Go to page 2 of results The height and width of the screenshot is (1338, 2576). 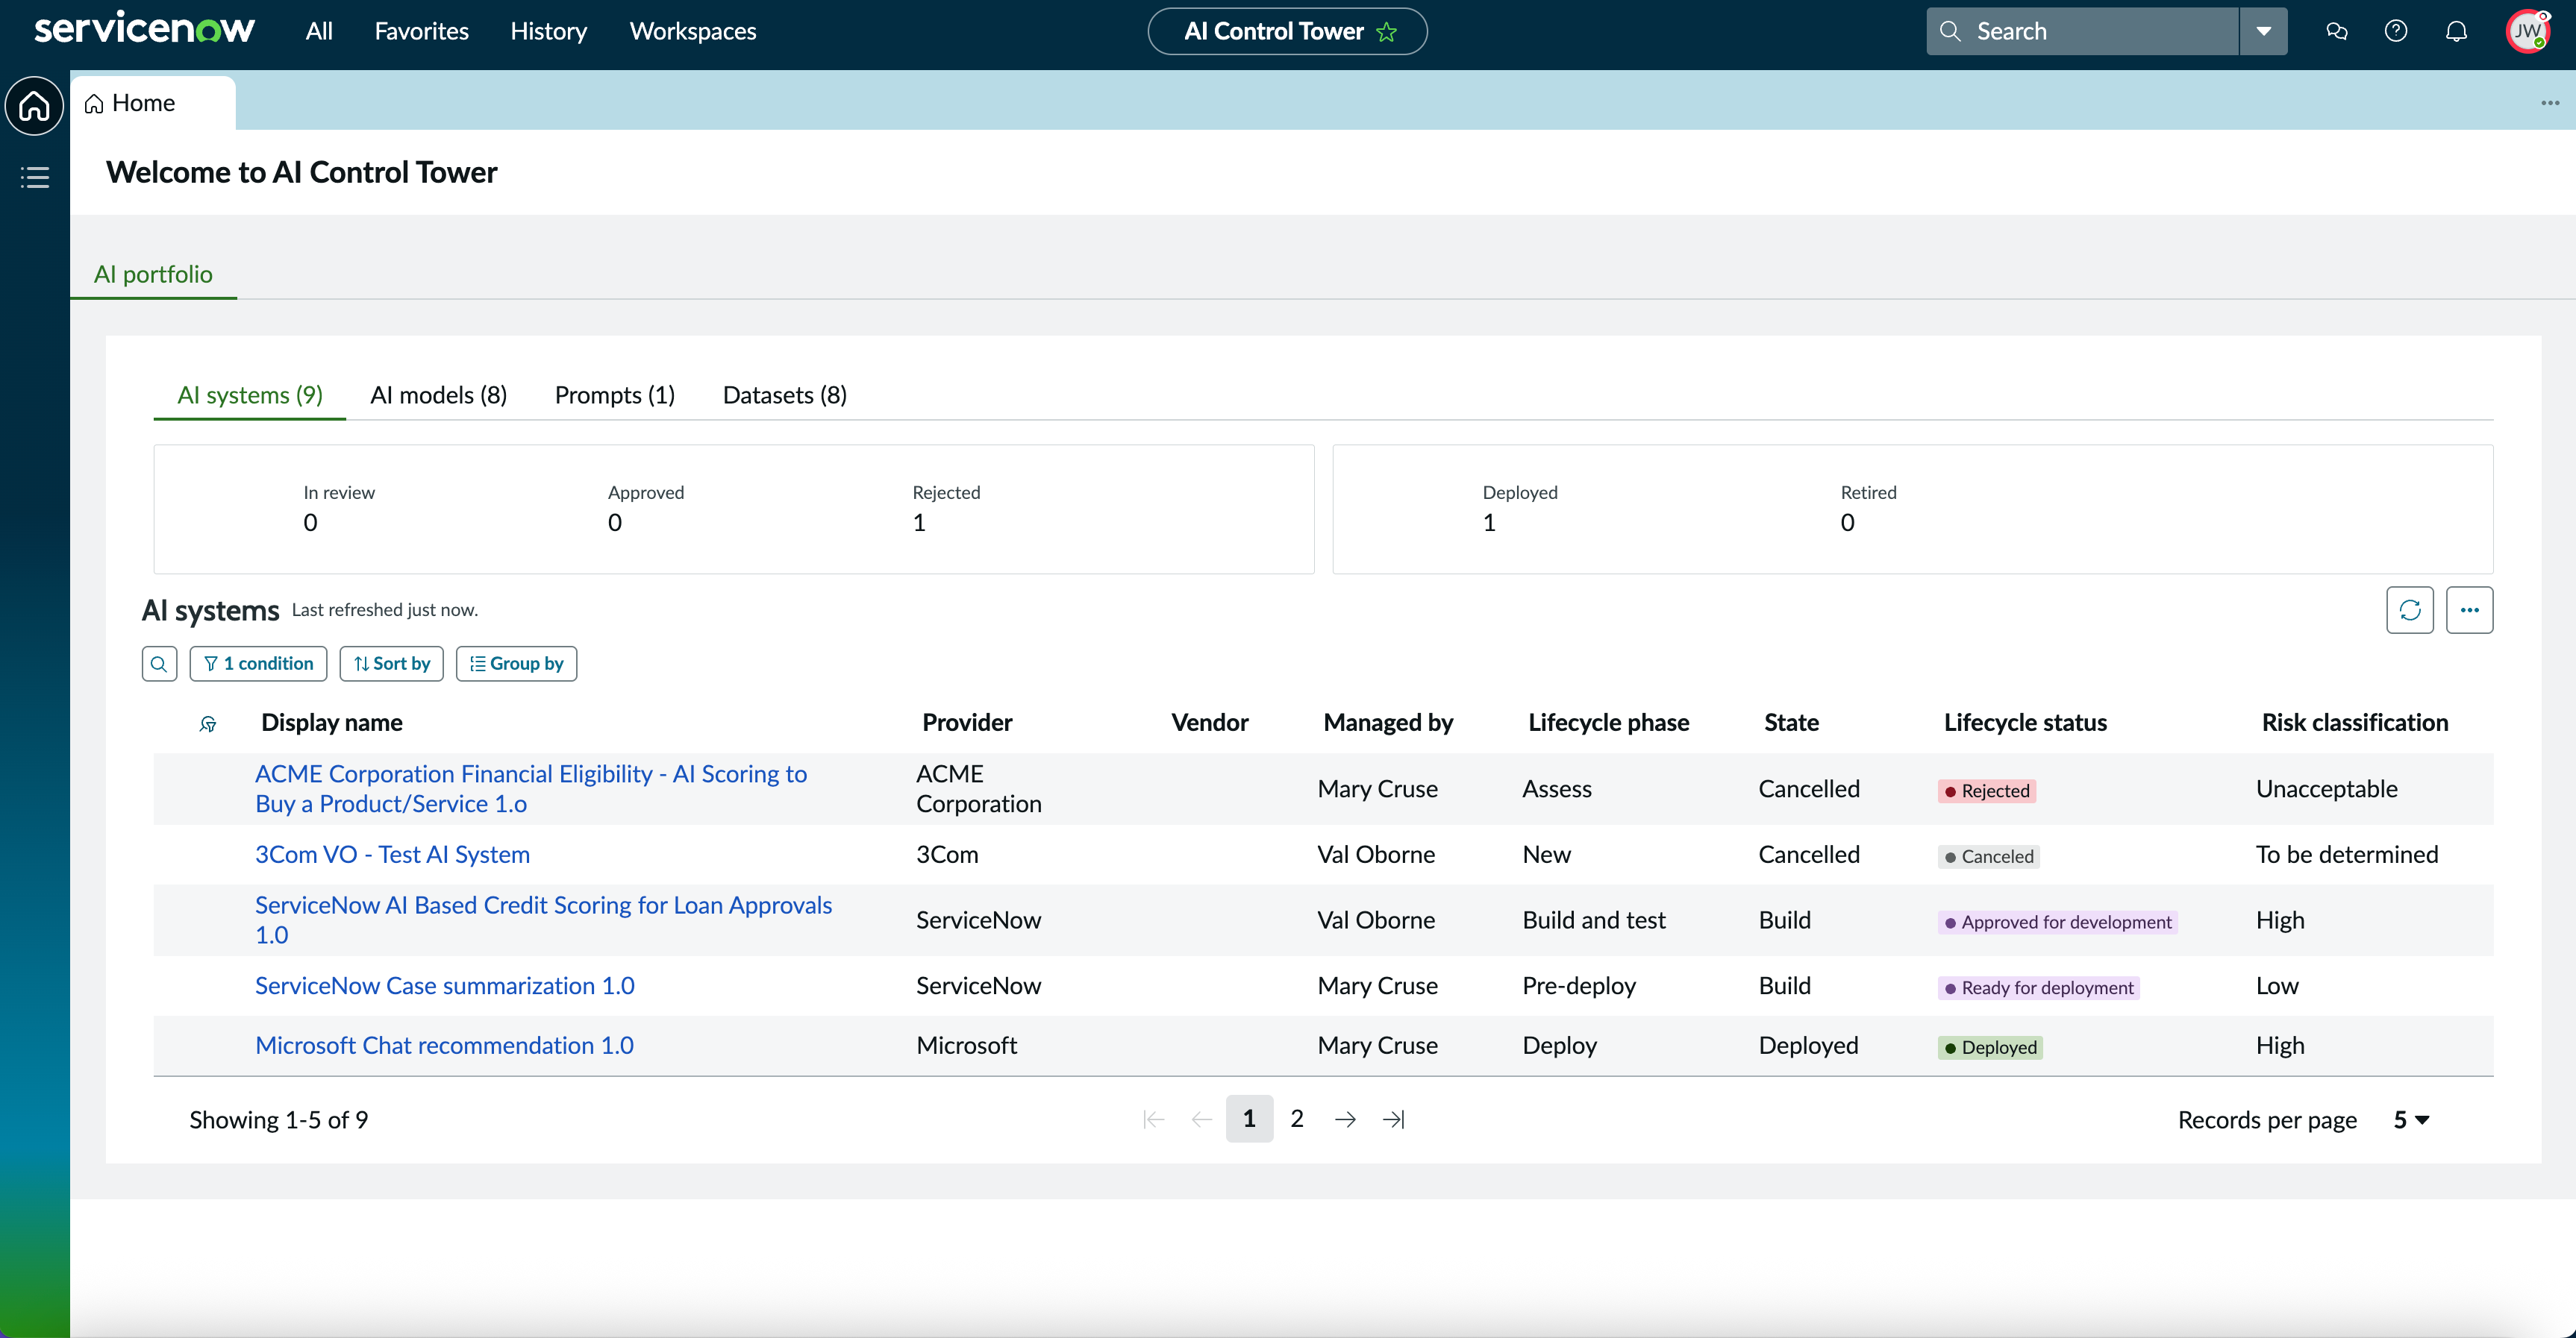pos(1297,1119)
